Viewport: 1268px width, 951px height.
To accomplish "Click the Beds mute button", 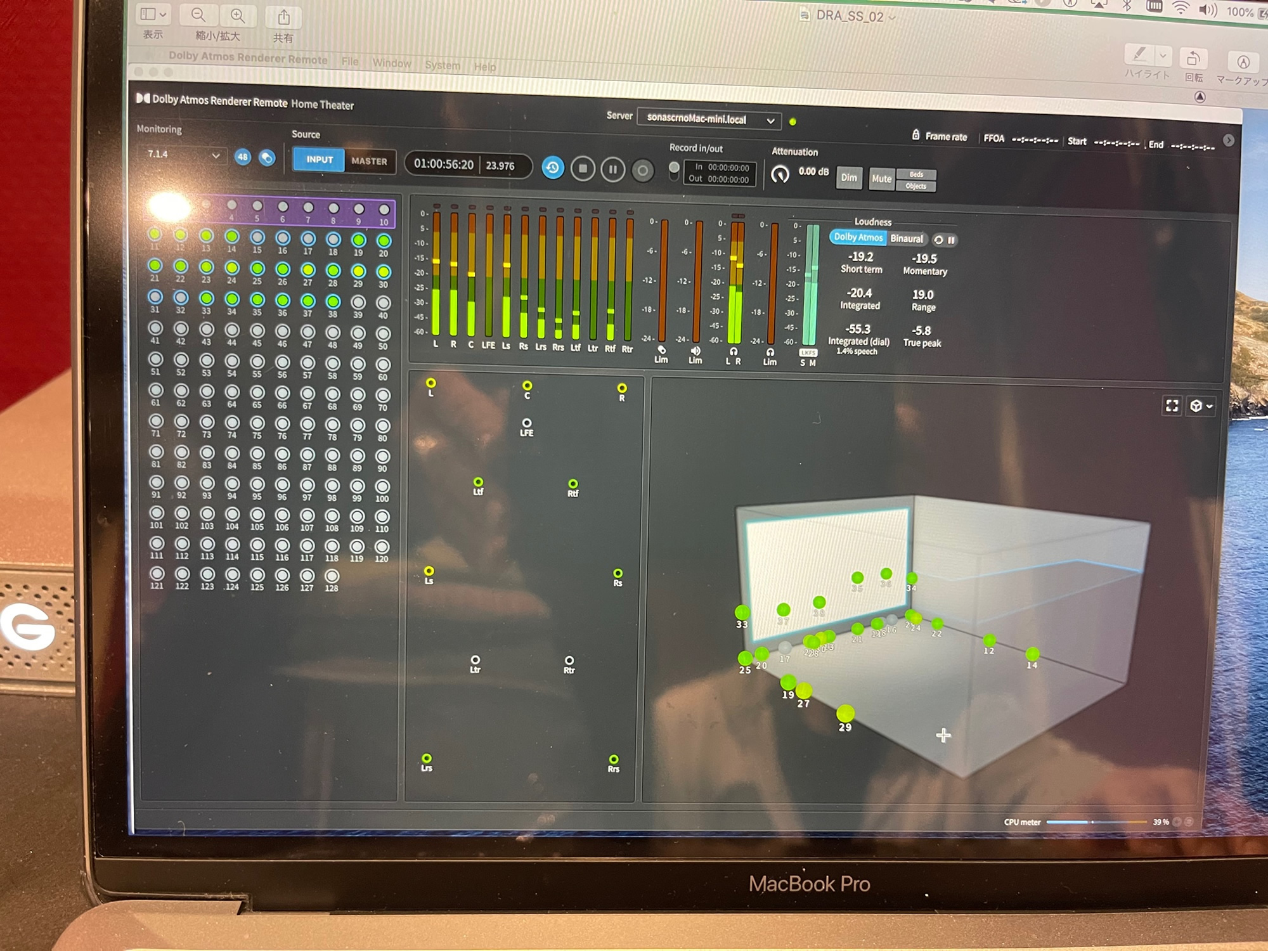I will click(x=916, y=174).
